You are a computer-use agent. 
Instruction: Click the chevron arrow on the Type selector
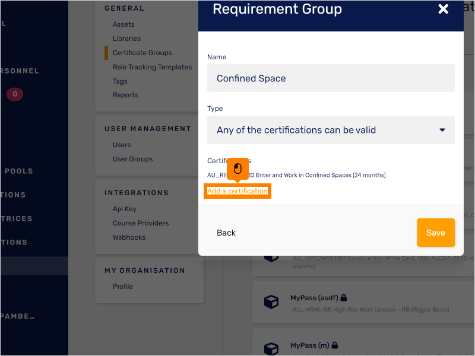(x=442, y=129)
